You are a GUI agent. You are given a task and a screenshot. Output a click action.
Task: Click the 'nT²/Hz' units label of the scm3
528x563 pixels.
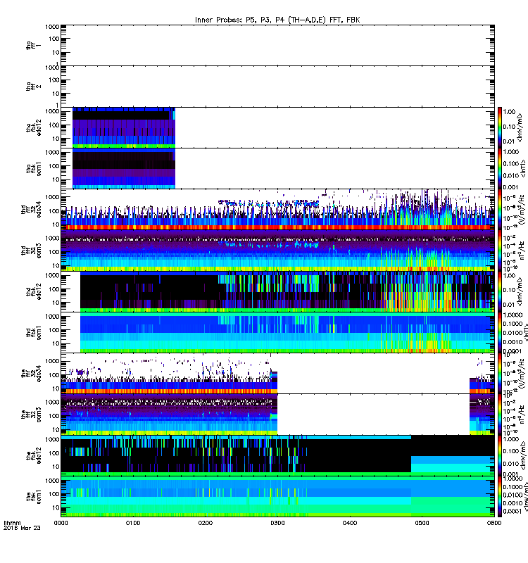[522, 414]
